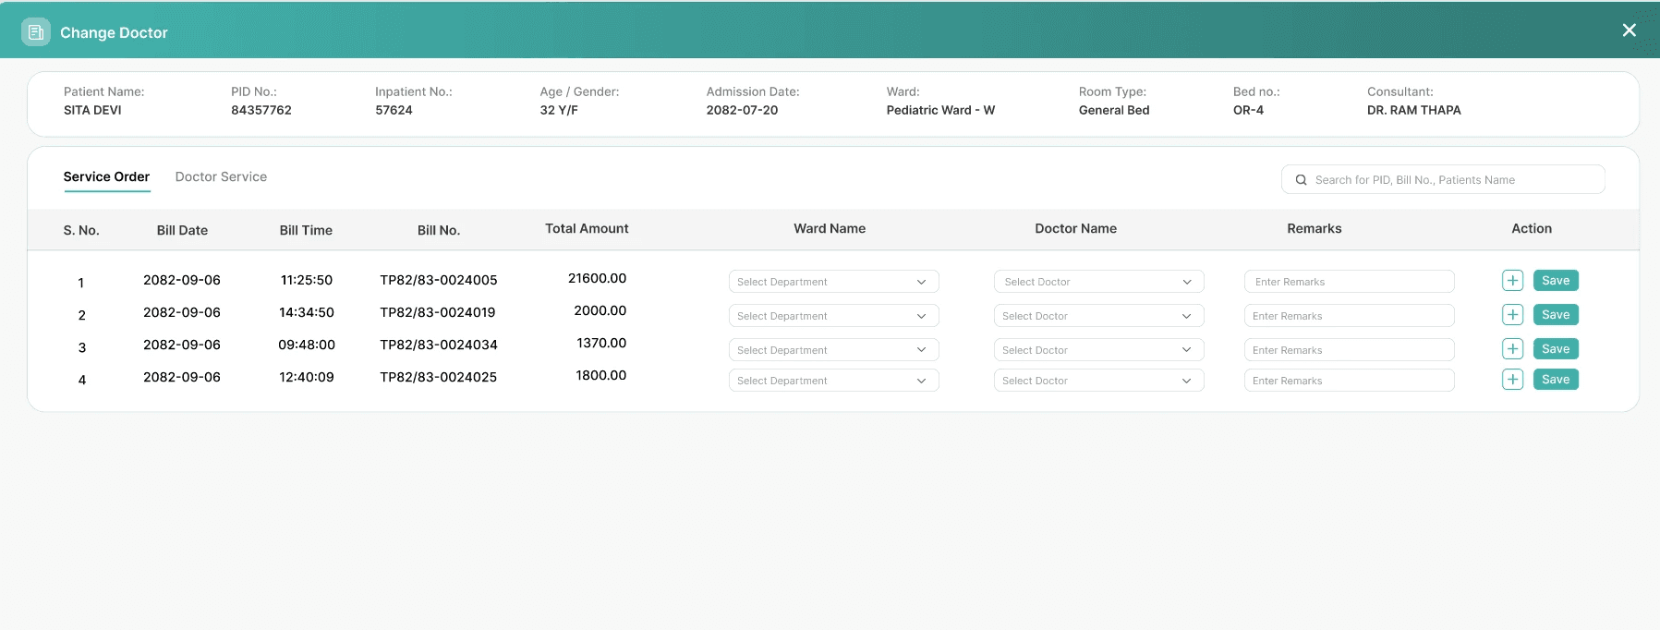Image resolution: width=1660 pixels, height=630 pixels.
Task: Open Select Department dropdown for bill TP82/83-0024019
Action: coord(833,316)
